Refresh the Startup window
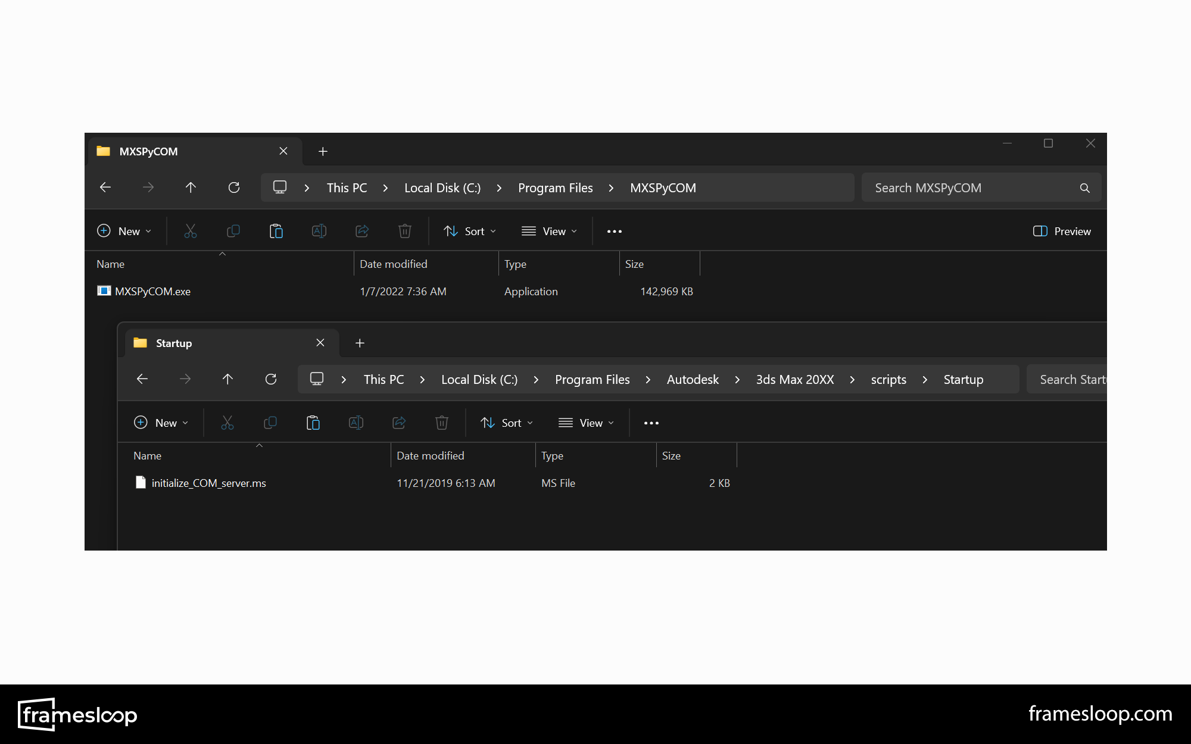 pyautogui.click(x=271, y=379)
